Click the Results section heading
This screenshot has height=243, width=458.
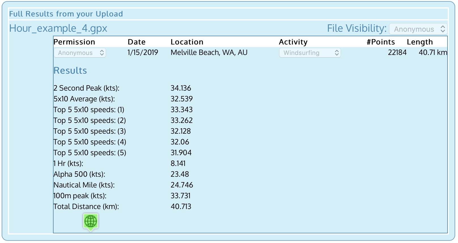tap(70, 71)
